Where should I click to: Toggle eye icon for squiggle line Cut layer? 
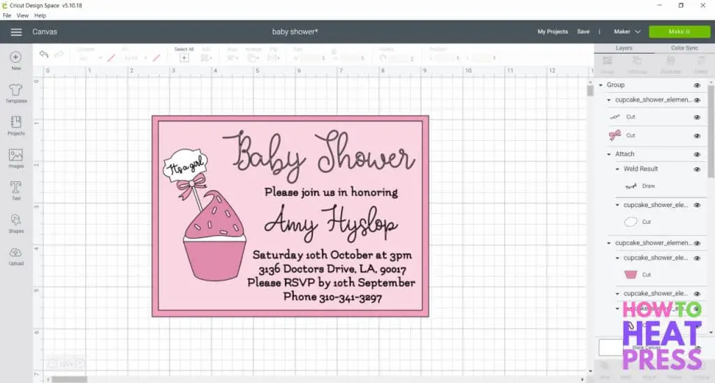point(697,117)
